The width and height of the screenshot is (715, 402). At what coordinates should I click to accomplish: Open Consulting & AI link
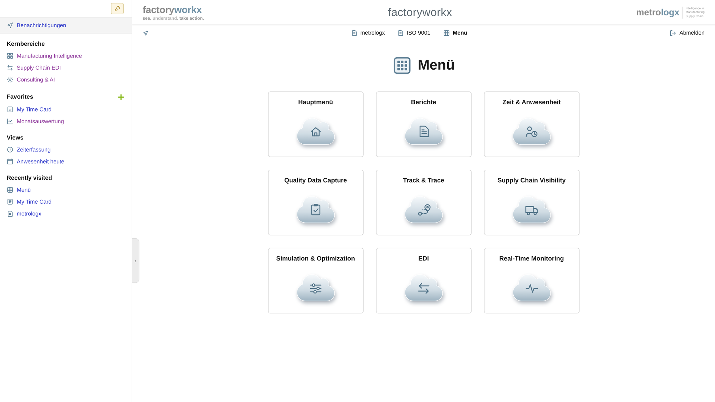click(36, 80)
